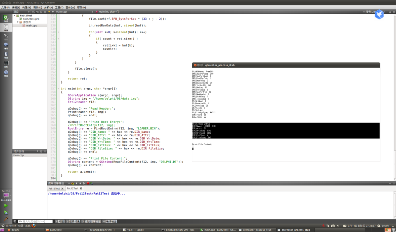Viewport: 396px width, 232px height.
Task: Build project with the hammer icon
Action: (6, 219)
